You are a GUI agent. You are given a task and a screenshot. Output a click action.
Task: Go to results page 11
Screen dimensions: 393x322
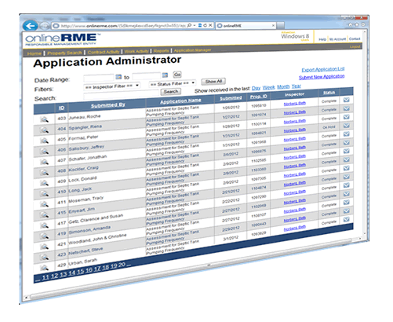pyautogui.click(x=45, y=277)
